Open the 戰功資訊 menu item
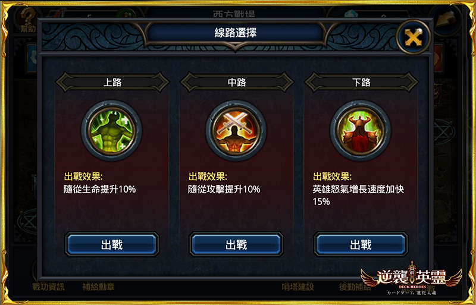The height and width of the screenshot is (305, 476). [49, 287]
